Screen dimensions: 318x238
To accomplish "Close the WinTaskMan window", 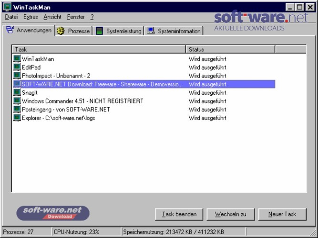I will pos(310,7).
